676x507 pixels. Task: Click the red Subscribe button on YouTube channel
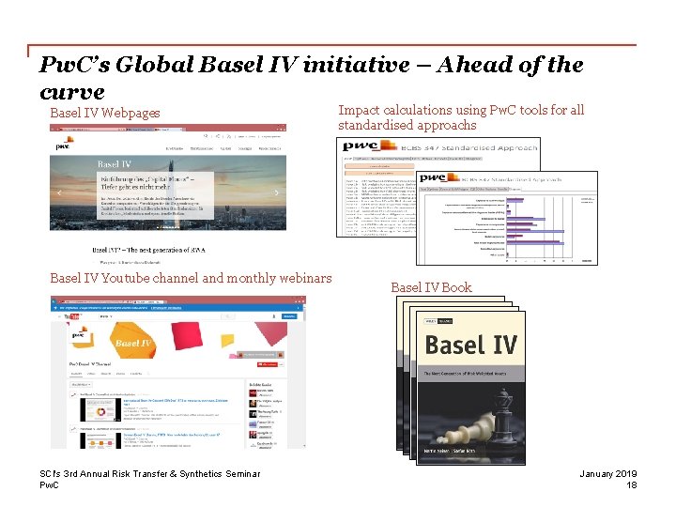[268, 364]
